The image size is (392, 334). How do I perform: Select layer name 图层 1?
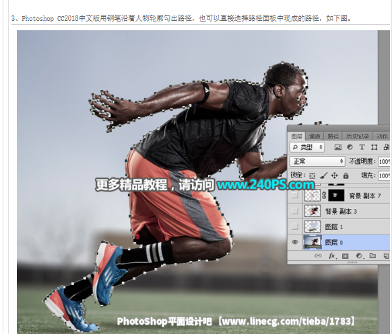point(334,227)
